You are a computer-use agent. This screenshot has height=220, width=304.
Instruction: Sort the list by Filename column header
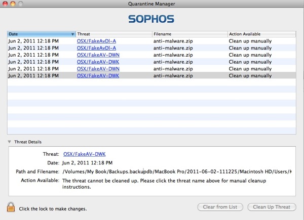[190, 34]
